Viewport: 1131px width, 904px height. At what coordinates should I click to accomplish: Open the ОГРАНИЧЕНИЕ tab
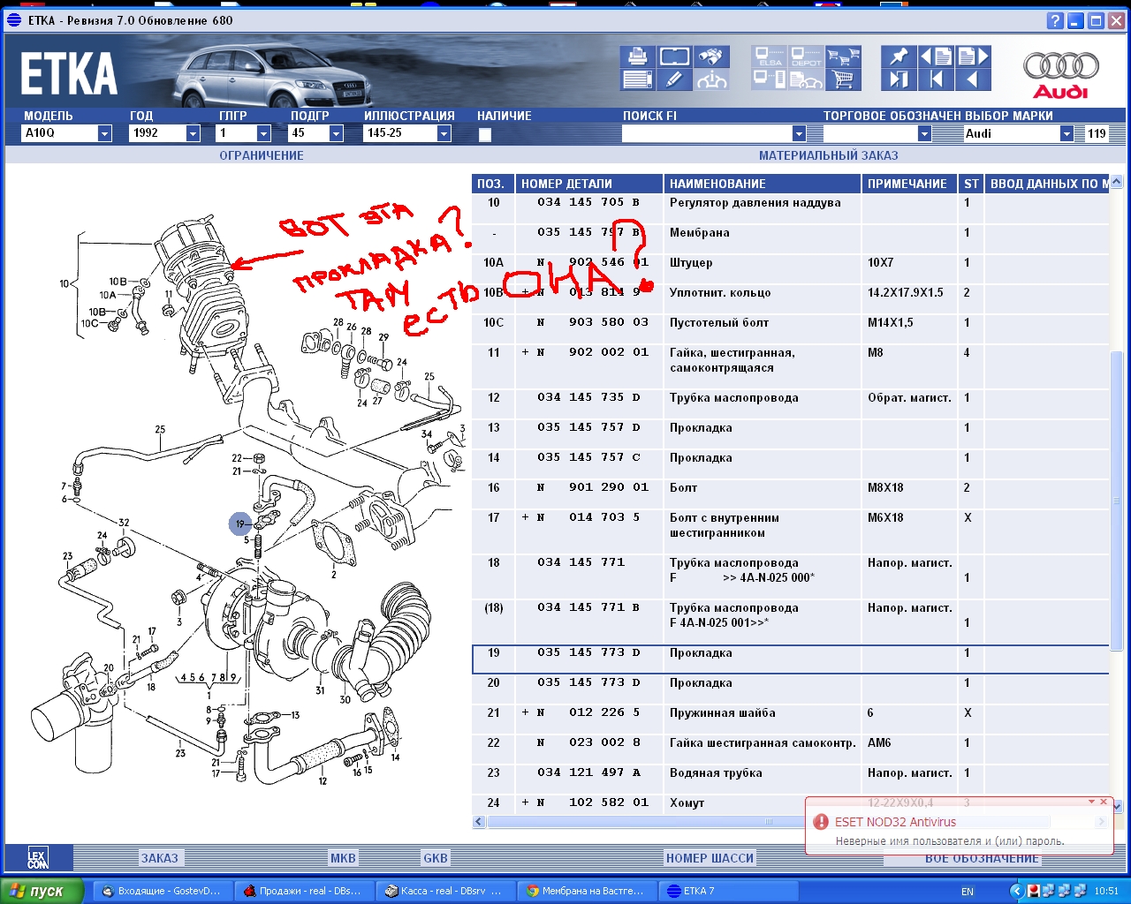262,155
